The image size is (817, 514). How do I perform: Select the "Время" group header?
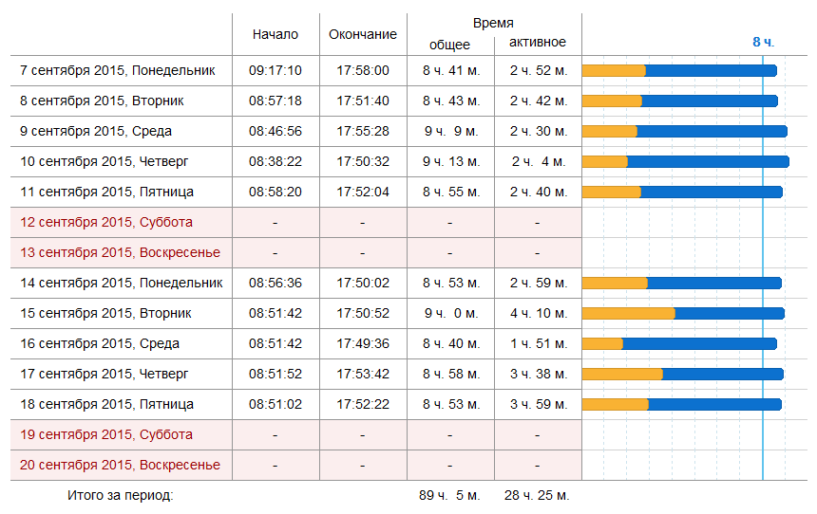coord(493,23)
